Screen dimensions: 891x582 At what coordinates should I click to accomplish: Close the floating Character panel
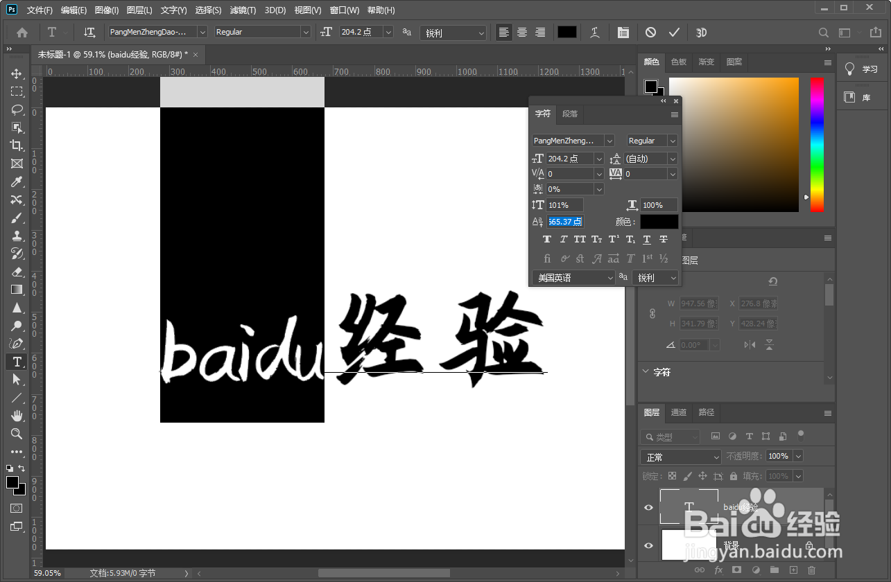pos(676,101)
